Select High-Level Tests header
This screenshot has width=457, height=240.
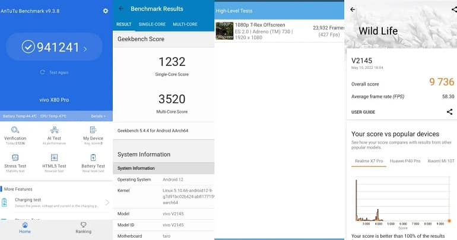pos(234,11)
